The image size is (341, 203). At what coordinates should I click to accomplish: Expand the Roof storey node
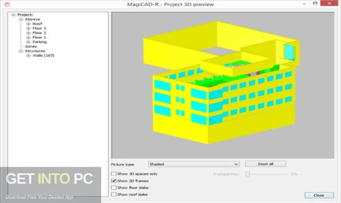click(28, 24)
